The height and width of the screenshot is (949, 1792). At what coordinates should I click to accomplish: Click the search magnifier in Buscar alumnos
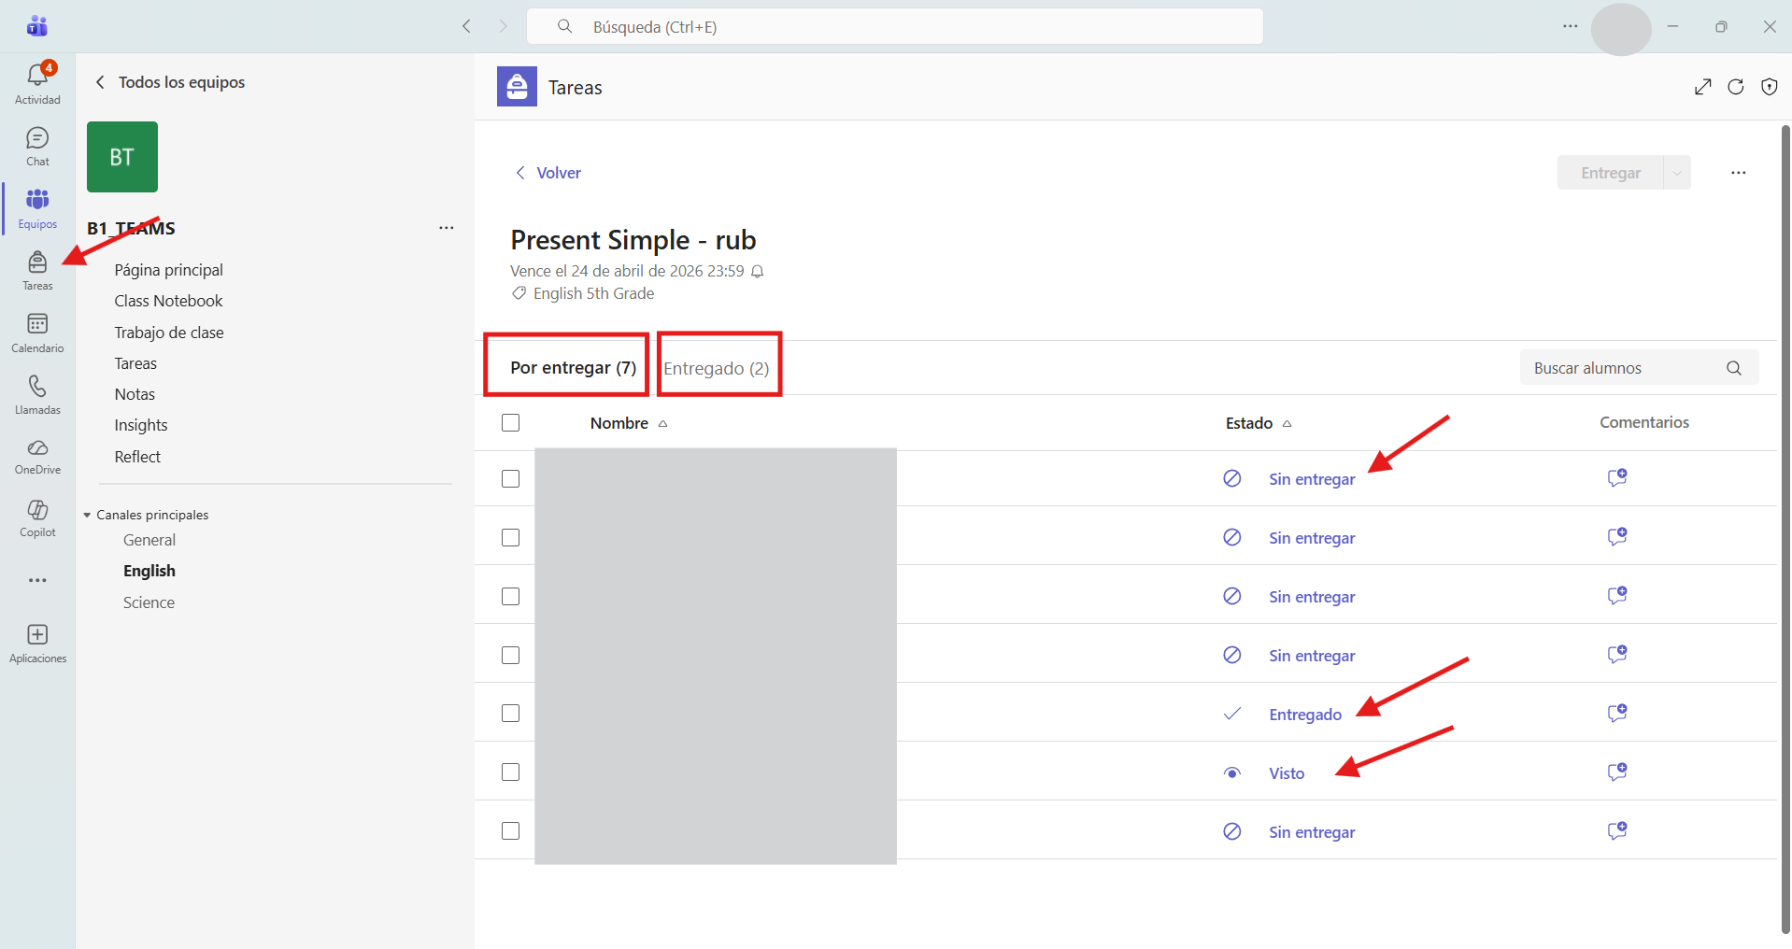(1734, 368)
